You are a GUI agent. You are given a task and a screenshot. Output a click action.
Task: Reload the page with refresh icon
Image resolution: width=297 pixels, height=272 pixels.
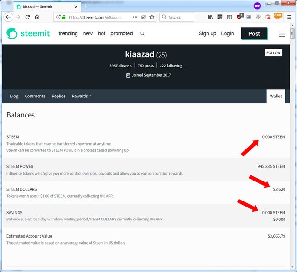pyautogui.click(x=28, y=17)
